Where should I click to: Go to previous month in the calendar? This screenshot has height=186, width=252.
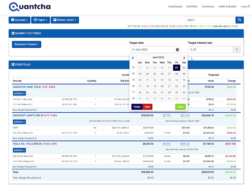133,58
